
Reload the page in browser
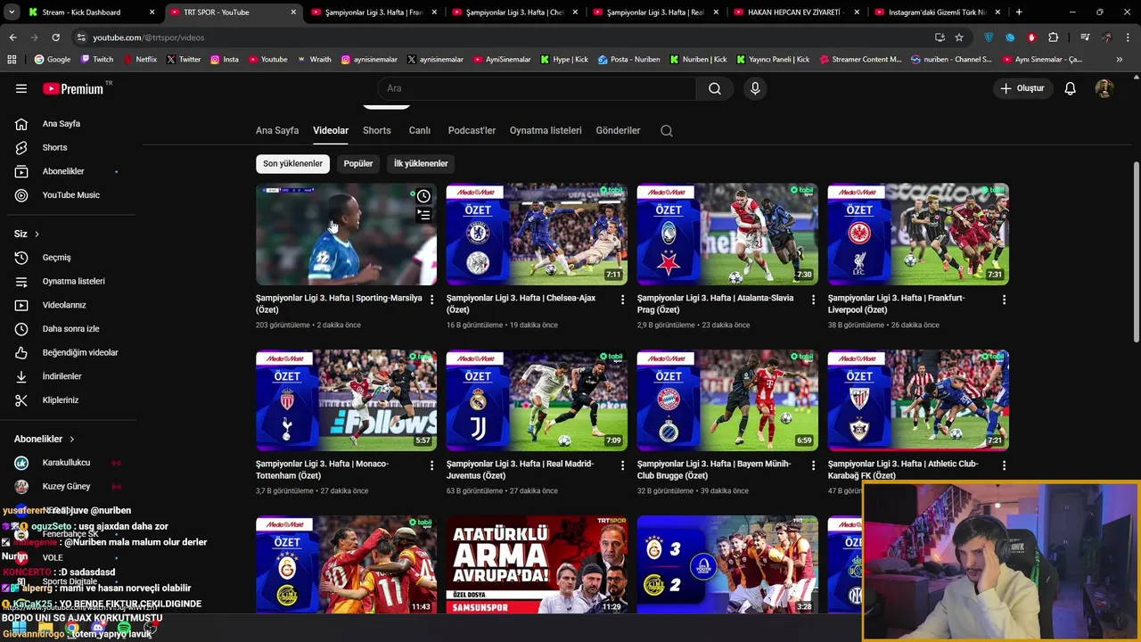[x=55, y=37]
